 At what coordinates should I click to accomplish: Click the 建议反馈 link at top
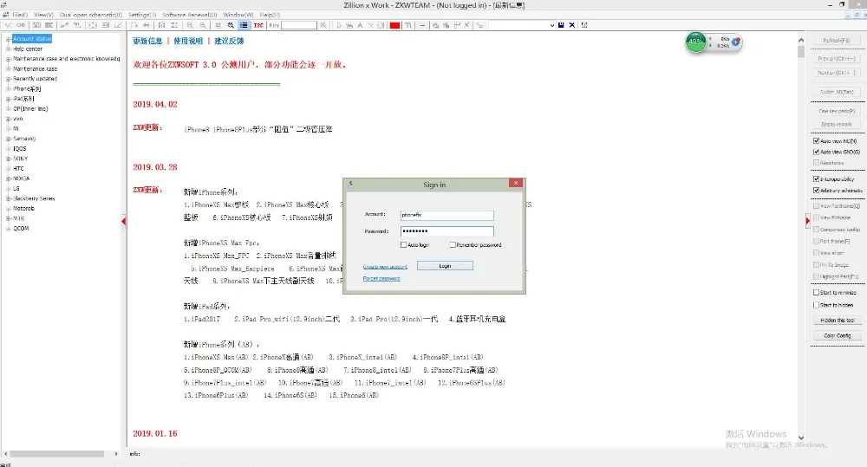(229, 41)
